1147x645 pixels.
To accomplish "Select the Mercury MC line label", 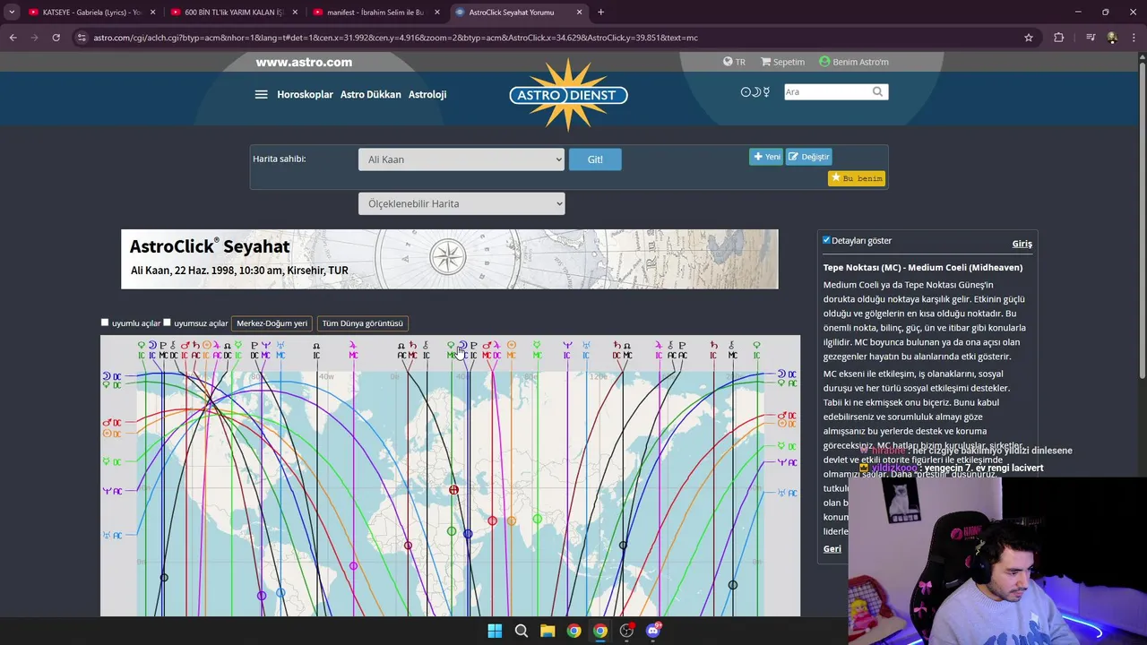I will point(537,350).
